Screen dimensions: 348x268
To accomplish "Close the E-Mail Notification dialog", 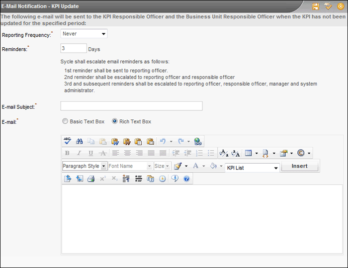I will [341, 6].
